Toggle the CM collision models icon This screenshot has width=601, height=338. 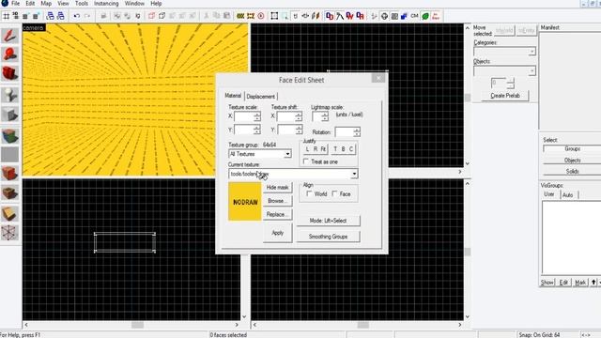tap(415, 16)
